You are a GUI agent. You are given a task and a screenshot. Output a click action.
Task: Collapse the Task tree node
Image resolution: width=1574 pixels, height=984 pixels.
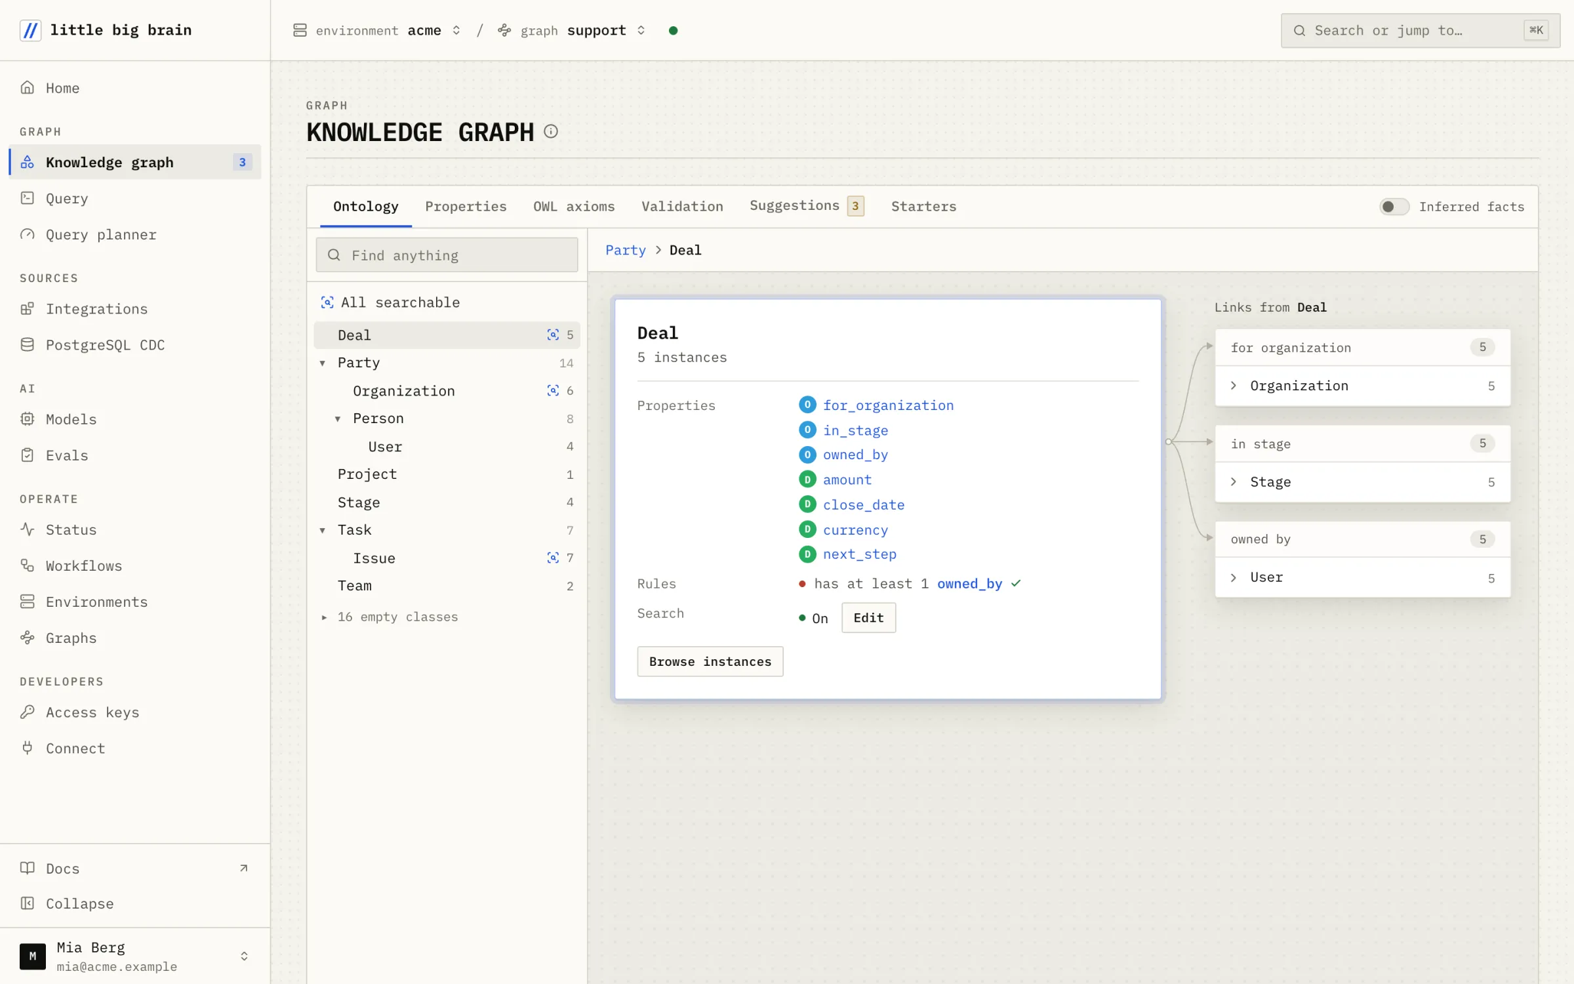[323, 530]
